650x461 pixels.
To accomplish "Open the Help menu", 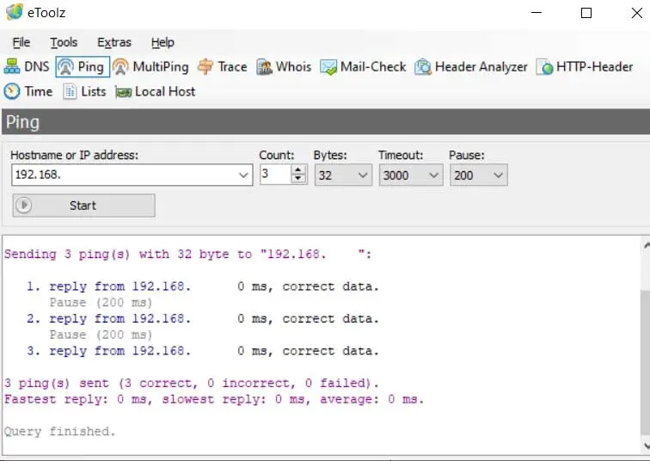I will click(162, 42).
